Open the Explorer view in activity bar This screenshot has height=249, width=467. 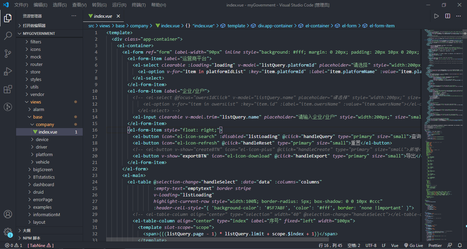(8, 18)
